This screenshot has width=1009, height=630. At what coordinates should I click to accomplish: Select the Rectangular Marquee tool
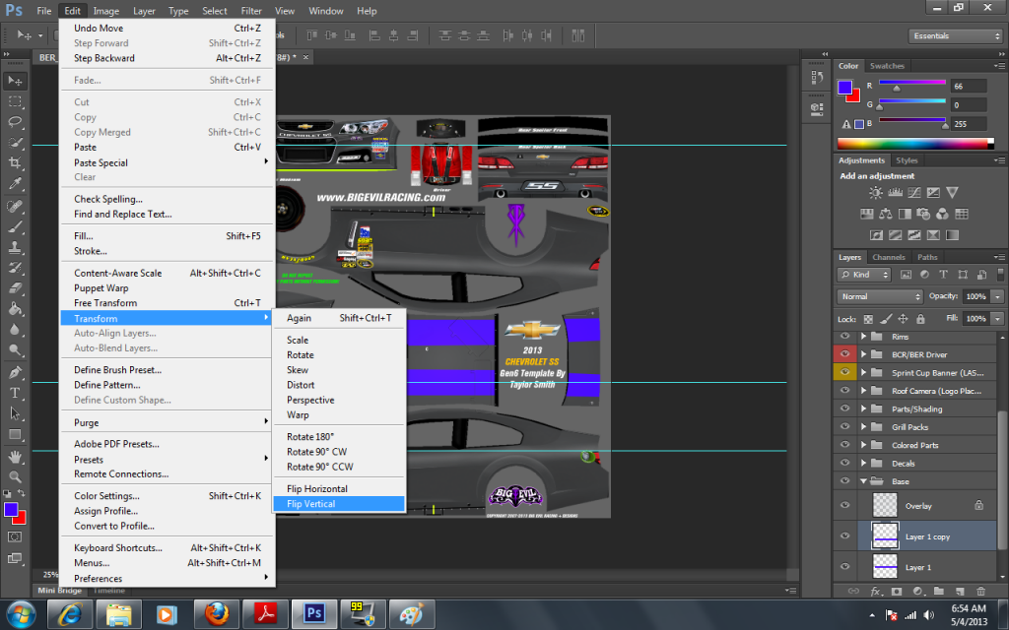pos(15,101)
